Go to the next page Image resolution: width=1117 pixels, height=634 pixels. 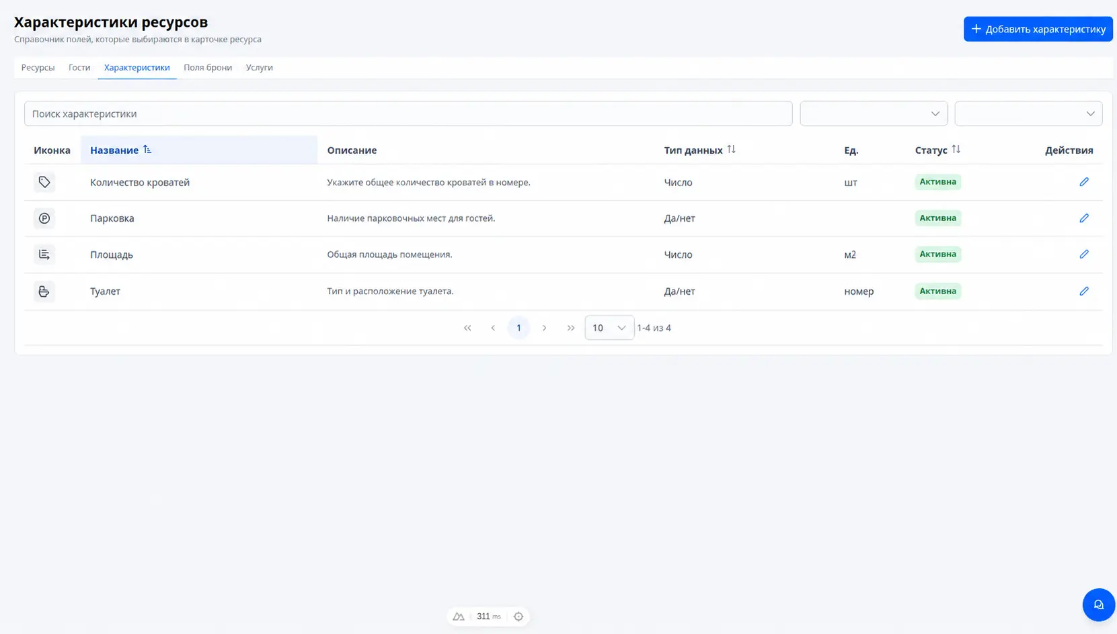[x=544, y=328]
